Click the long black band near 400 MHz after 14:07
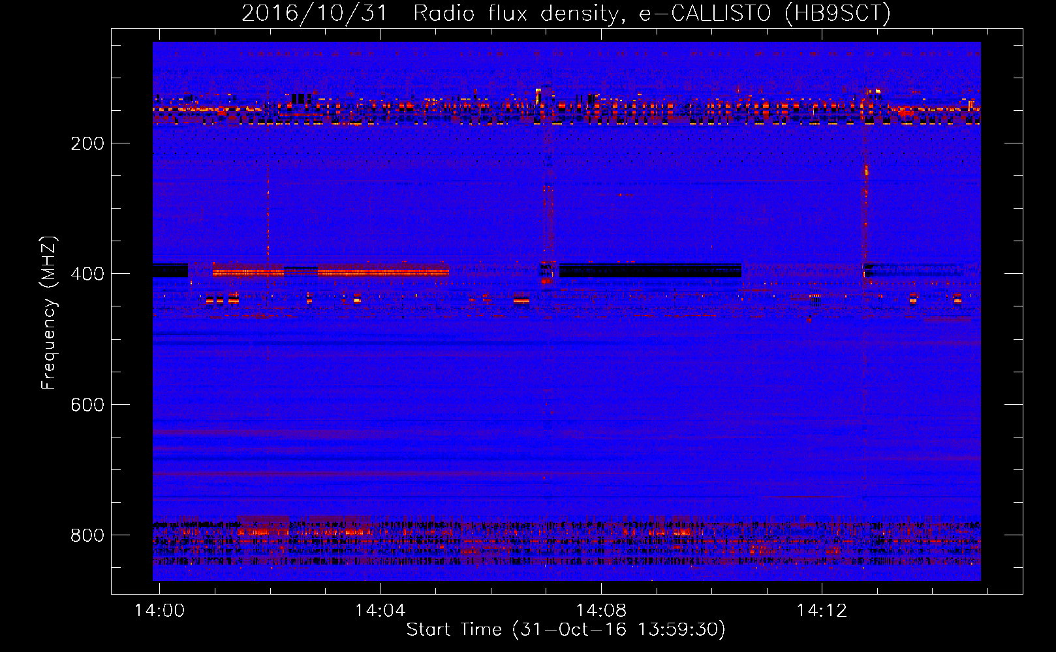Viewport: 1056px width, 652px height. (650, 271)
